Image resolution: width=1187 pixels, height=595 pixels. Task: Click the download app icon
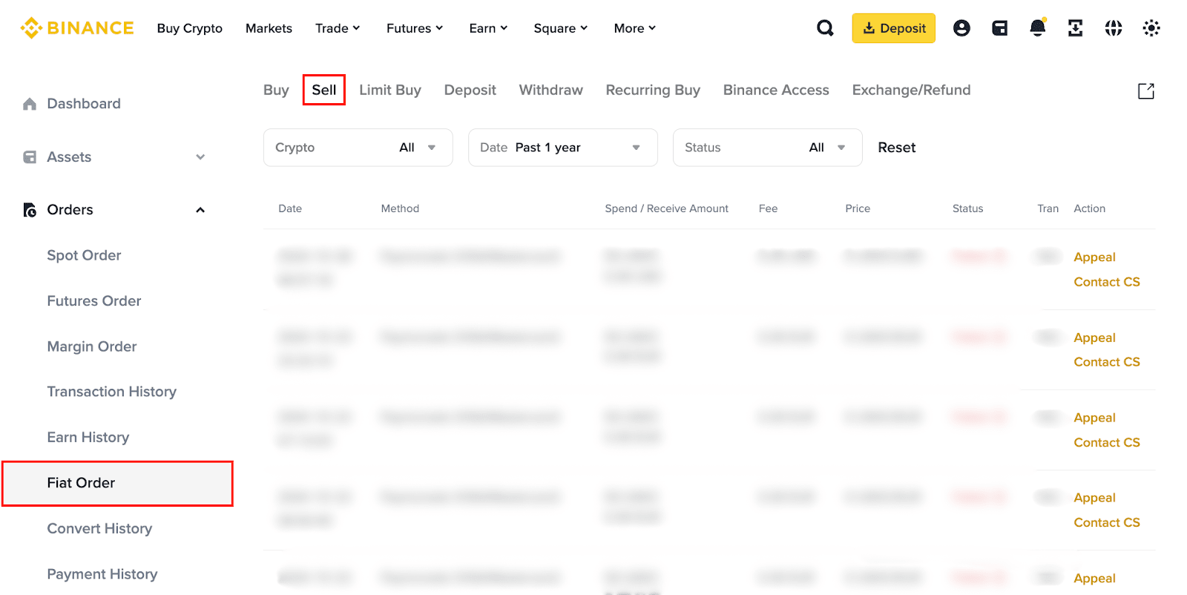point(1075,28)
